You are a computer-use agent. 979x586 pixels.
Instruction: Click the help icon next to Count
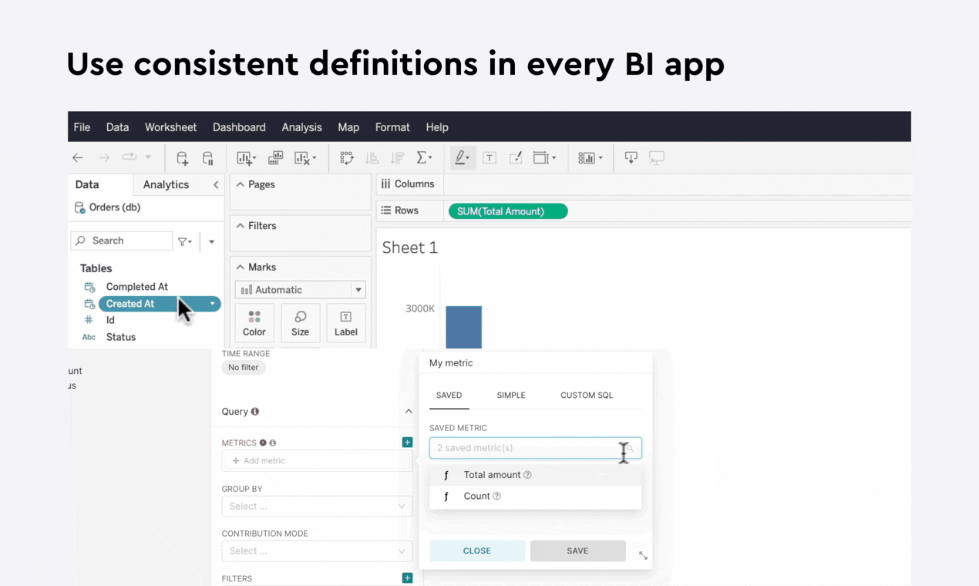pyautogui.click(x=496, y=497)
